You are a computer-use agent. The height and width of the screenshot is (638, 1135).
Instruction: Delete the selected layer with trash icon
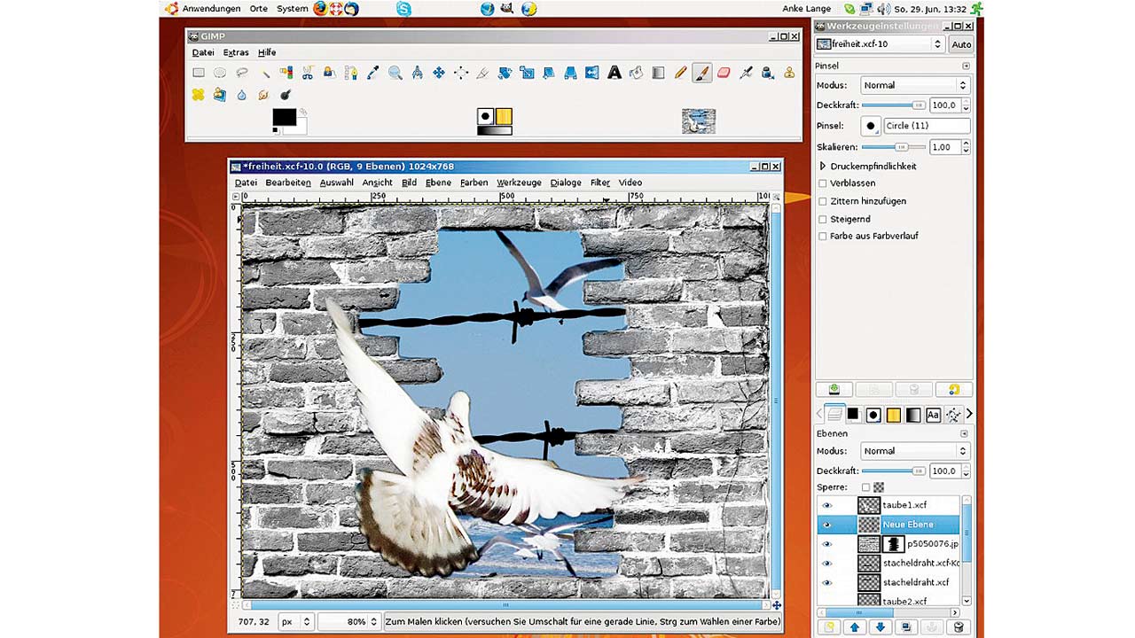click(958, 627)
